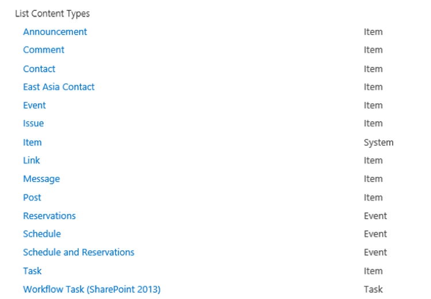Screen dimensions: 431x299
Task: Click Task parent label in Workflow Task row
Action: point(373,289)
